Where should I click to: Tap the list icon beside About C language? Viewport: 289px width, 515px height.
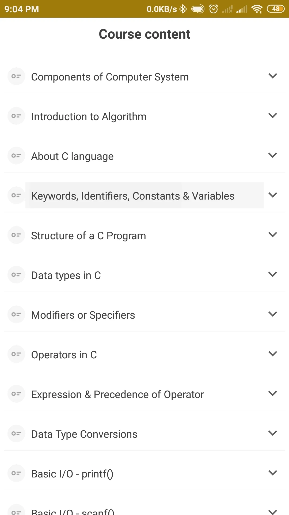click(16, 156)
